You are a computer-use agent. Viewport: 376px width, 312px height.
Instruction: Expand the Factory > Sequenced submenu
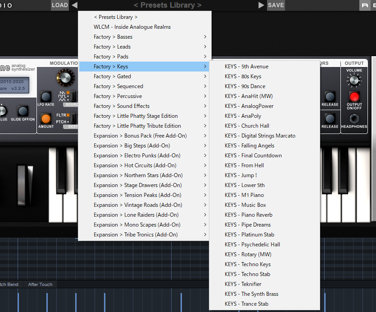(x=144, y=86)
